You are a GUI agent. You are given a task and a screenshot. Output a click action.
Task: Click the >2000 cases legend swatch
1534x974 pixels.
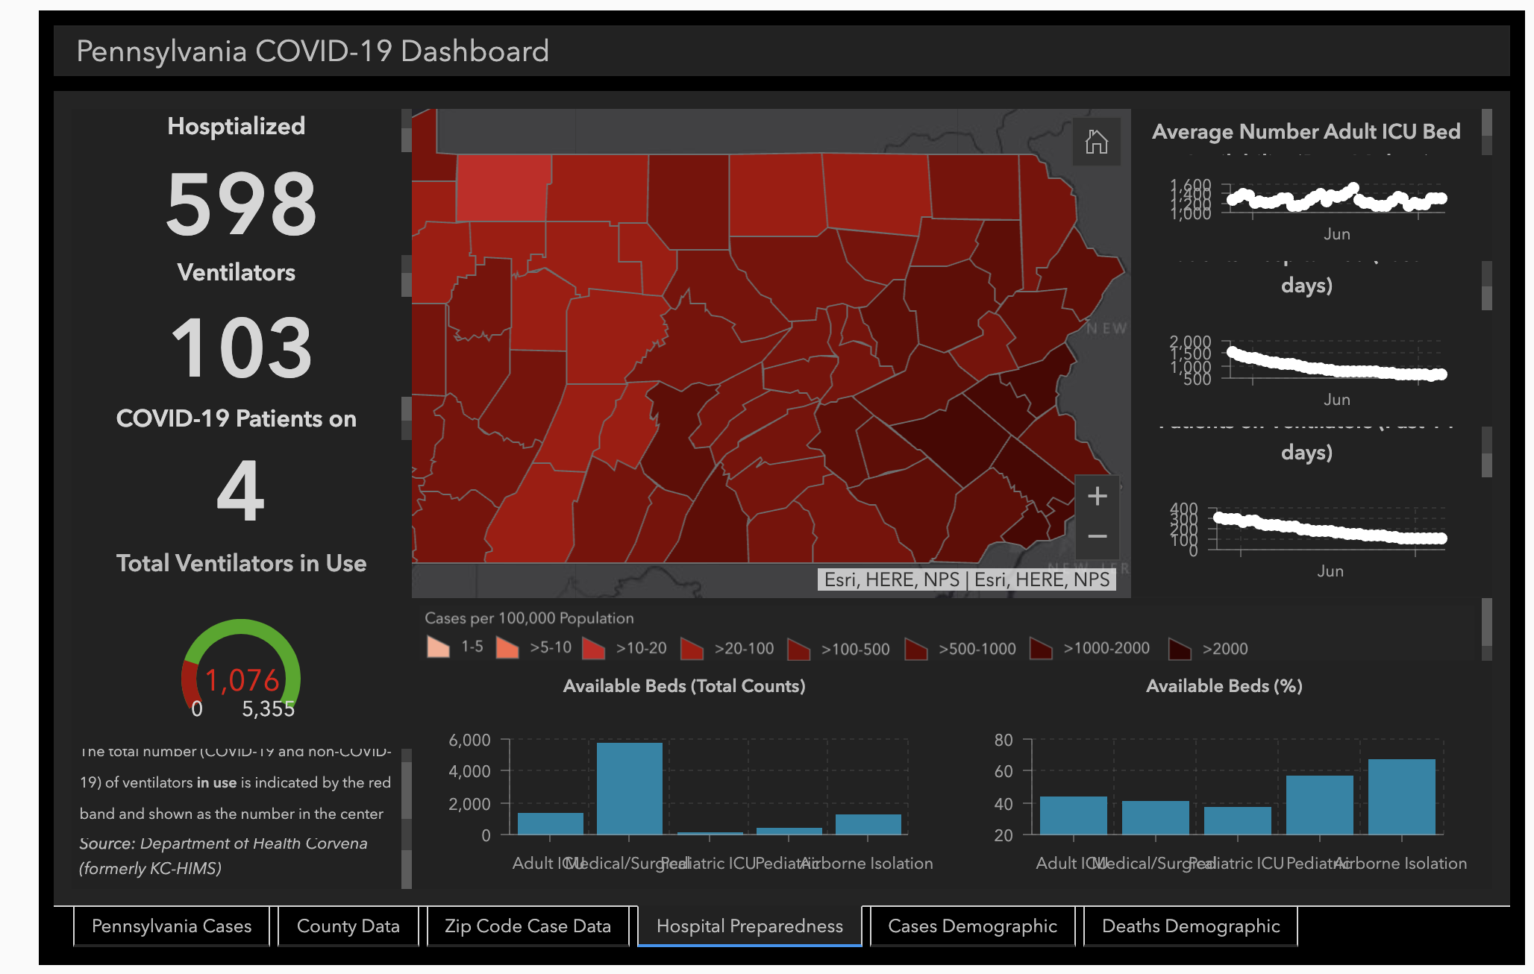1180,649
